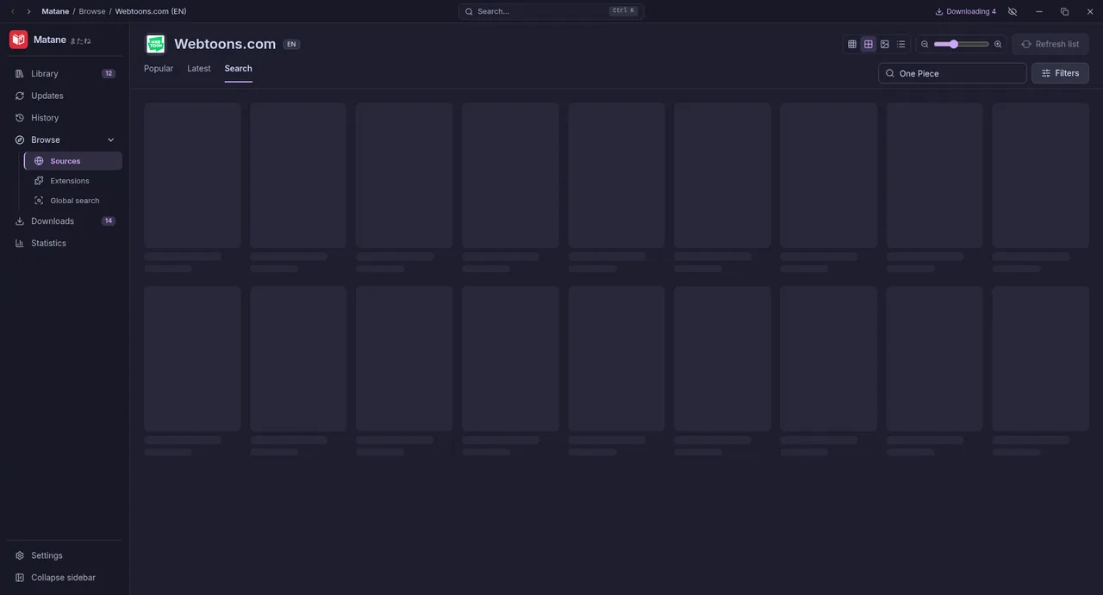1103x595 pixels.
Task: Select the comfortable grid view toggle
Action: click(x=869, y=44)
